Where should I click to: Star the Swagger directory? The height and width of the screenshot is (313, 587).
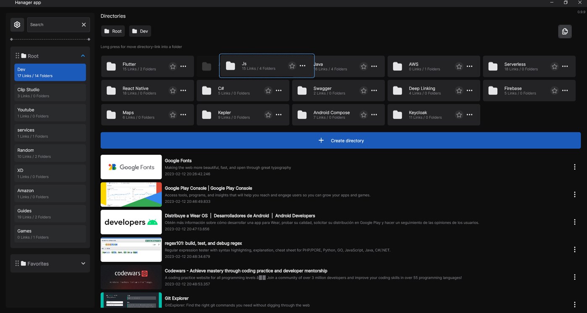click(x=364, y=91)
